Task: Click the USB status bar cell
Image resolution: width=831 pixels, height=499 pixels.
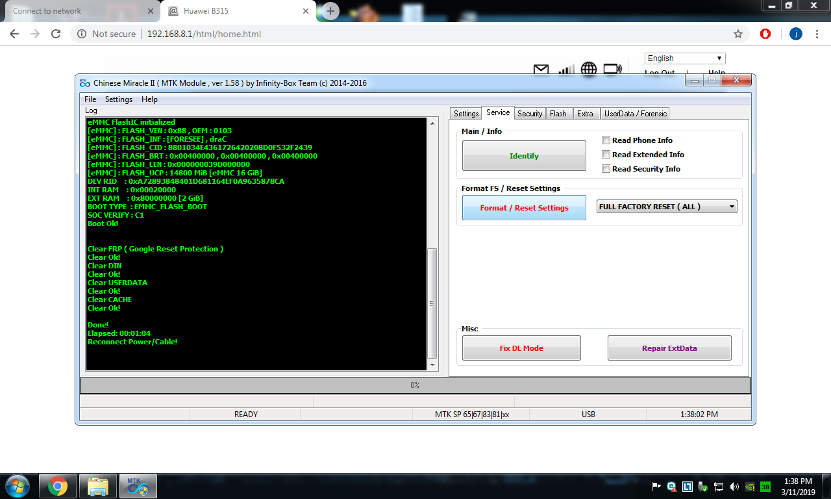Action: coord(588,415)
